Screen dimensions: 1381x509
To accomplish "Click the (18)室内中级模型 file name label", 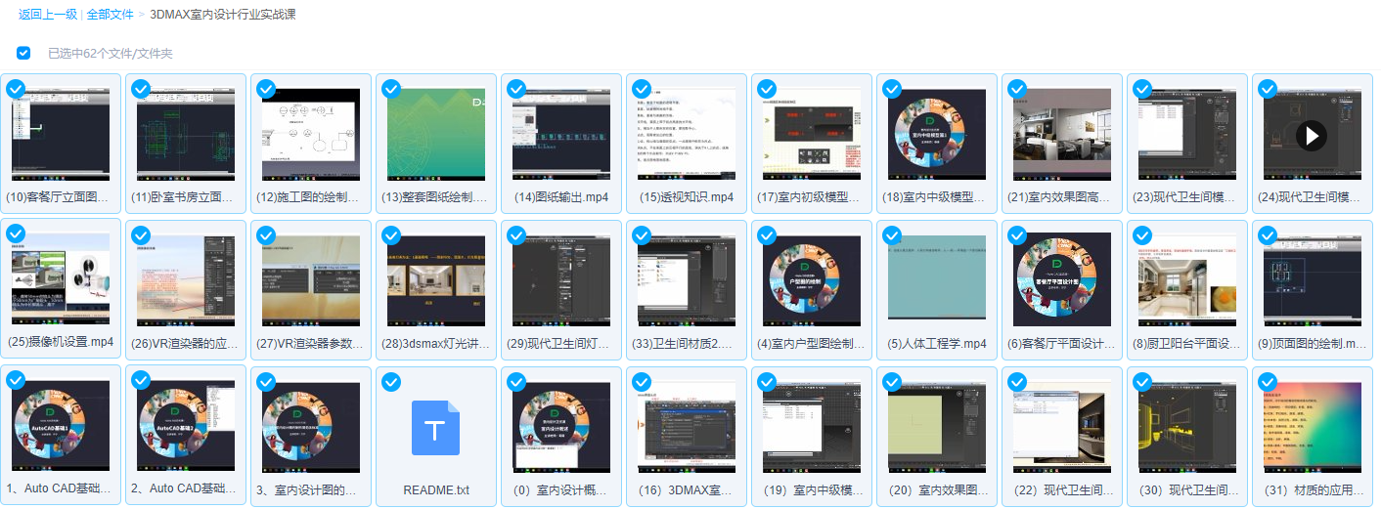I will coord(936,197).
